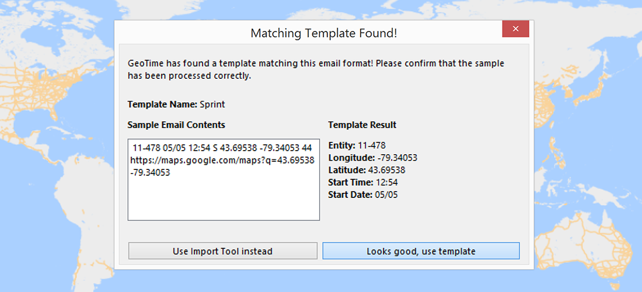Click inside the Sample Email Contents box
The image size is (642, 292).
tap(224, 199)
